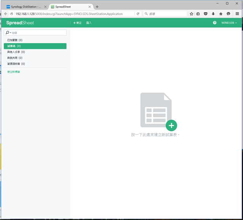Click the browser URL address bar
Viewport: 243px width, 220px height.
click(x=74, y=14)
